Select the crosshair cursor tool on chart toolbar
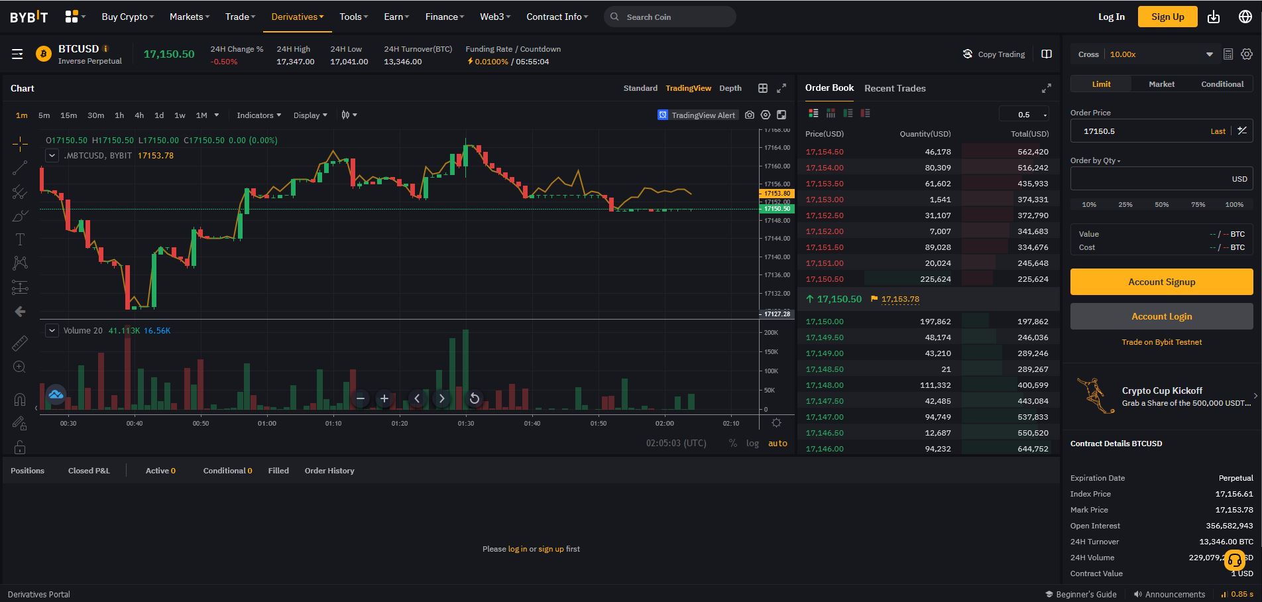 click(20, 143)
